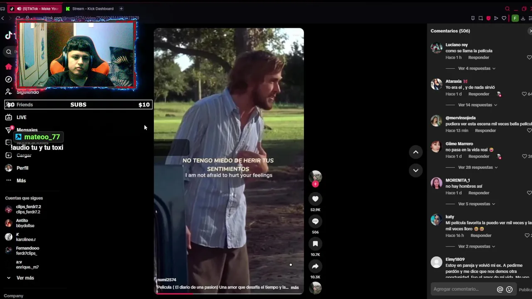Expand Ver 2 respuestas under katy

click(x=476, y=246)
